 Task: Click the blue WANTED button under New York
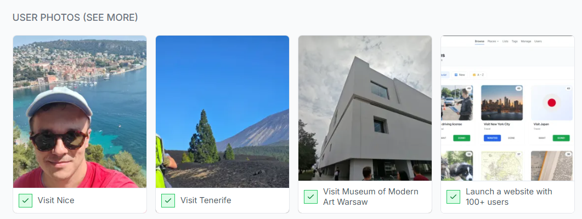[492, 138]
